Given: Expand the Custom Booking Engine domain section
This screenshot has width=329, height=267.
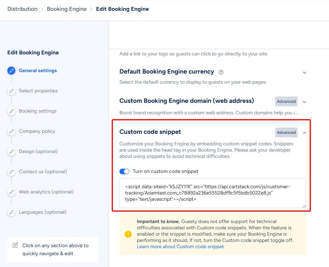Looking at the screenshot, I should coord(305,102).
